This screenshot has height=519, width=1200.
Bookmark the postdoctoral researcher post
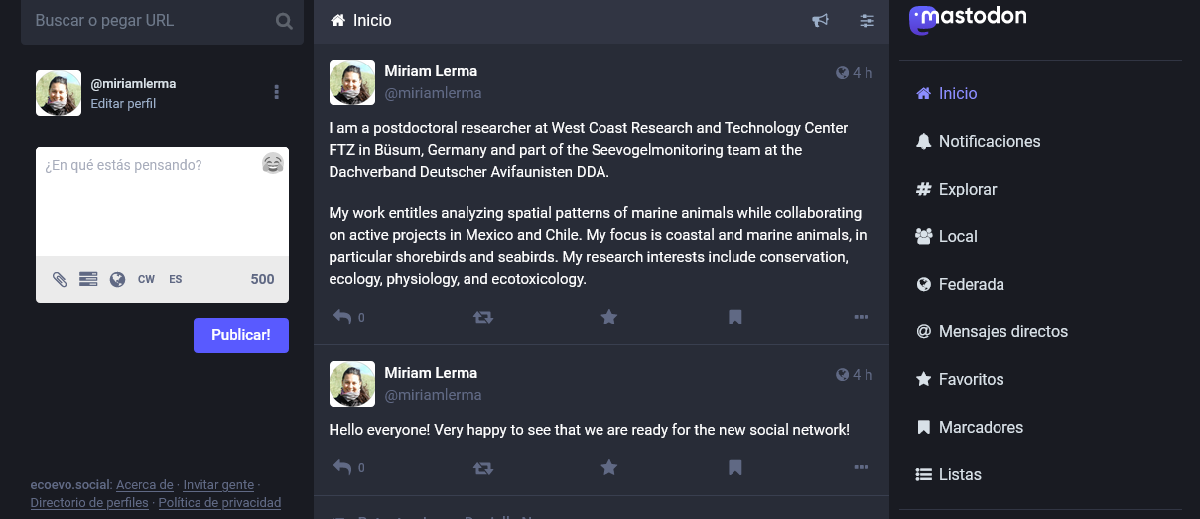point(735,317)
